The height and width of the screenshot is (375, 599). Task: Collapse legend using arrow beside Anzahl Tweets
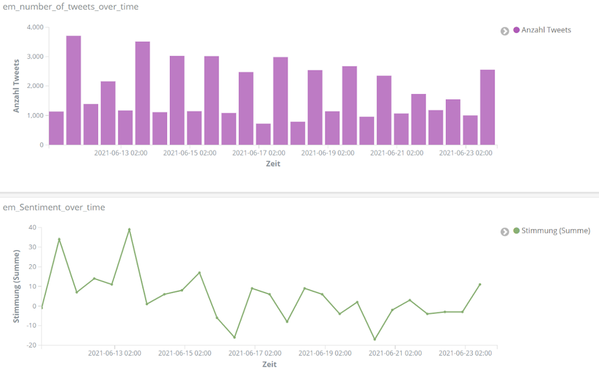(504, 31)
